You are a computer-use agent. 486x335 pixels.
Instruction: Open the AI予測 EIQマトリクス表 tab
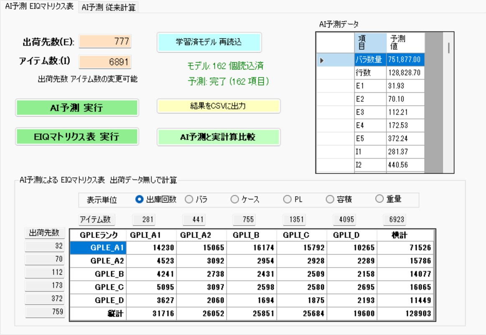[x=39, y=6]
